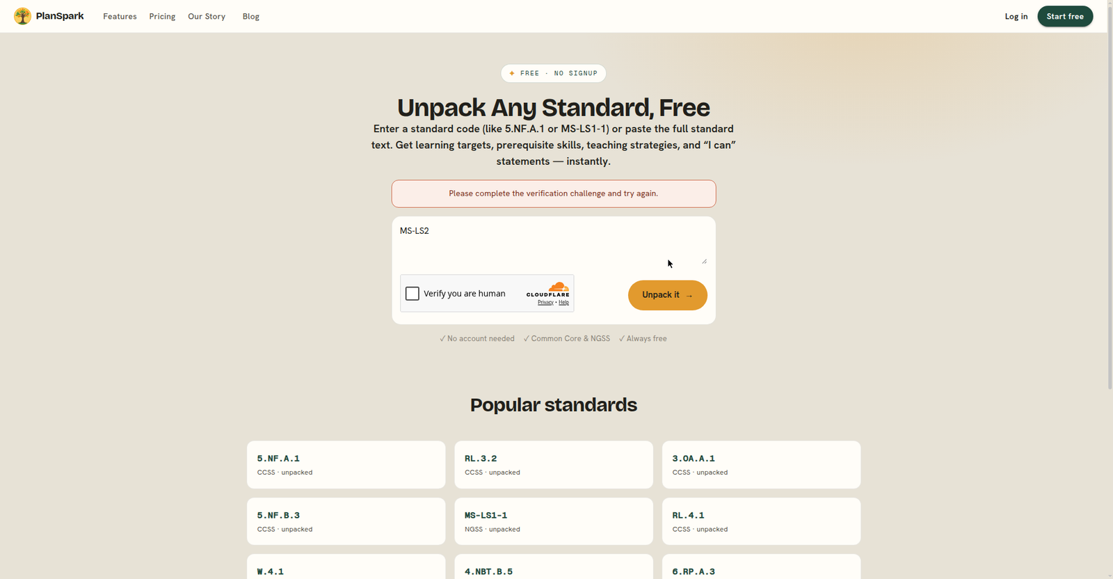Open the 5.NF.A.1 standard card
The height and width of the screenshot is (579, 1113).
pos(346,464)
